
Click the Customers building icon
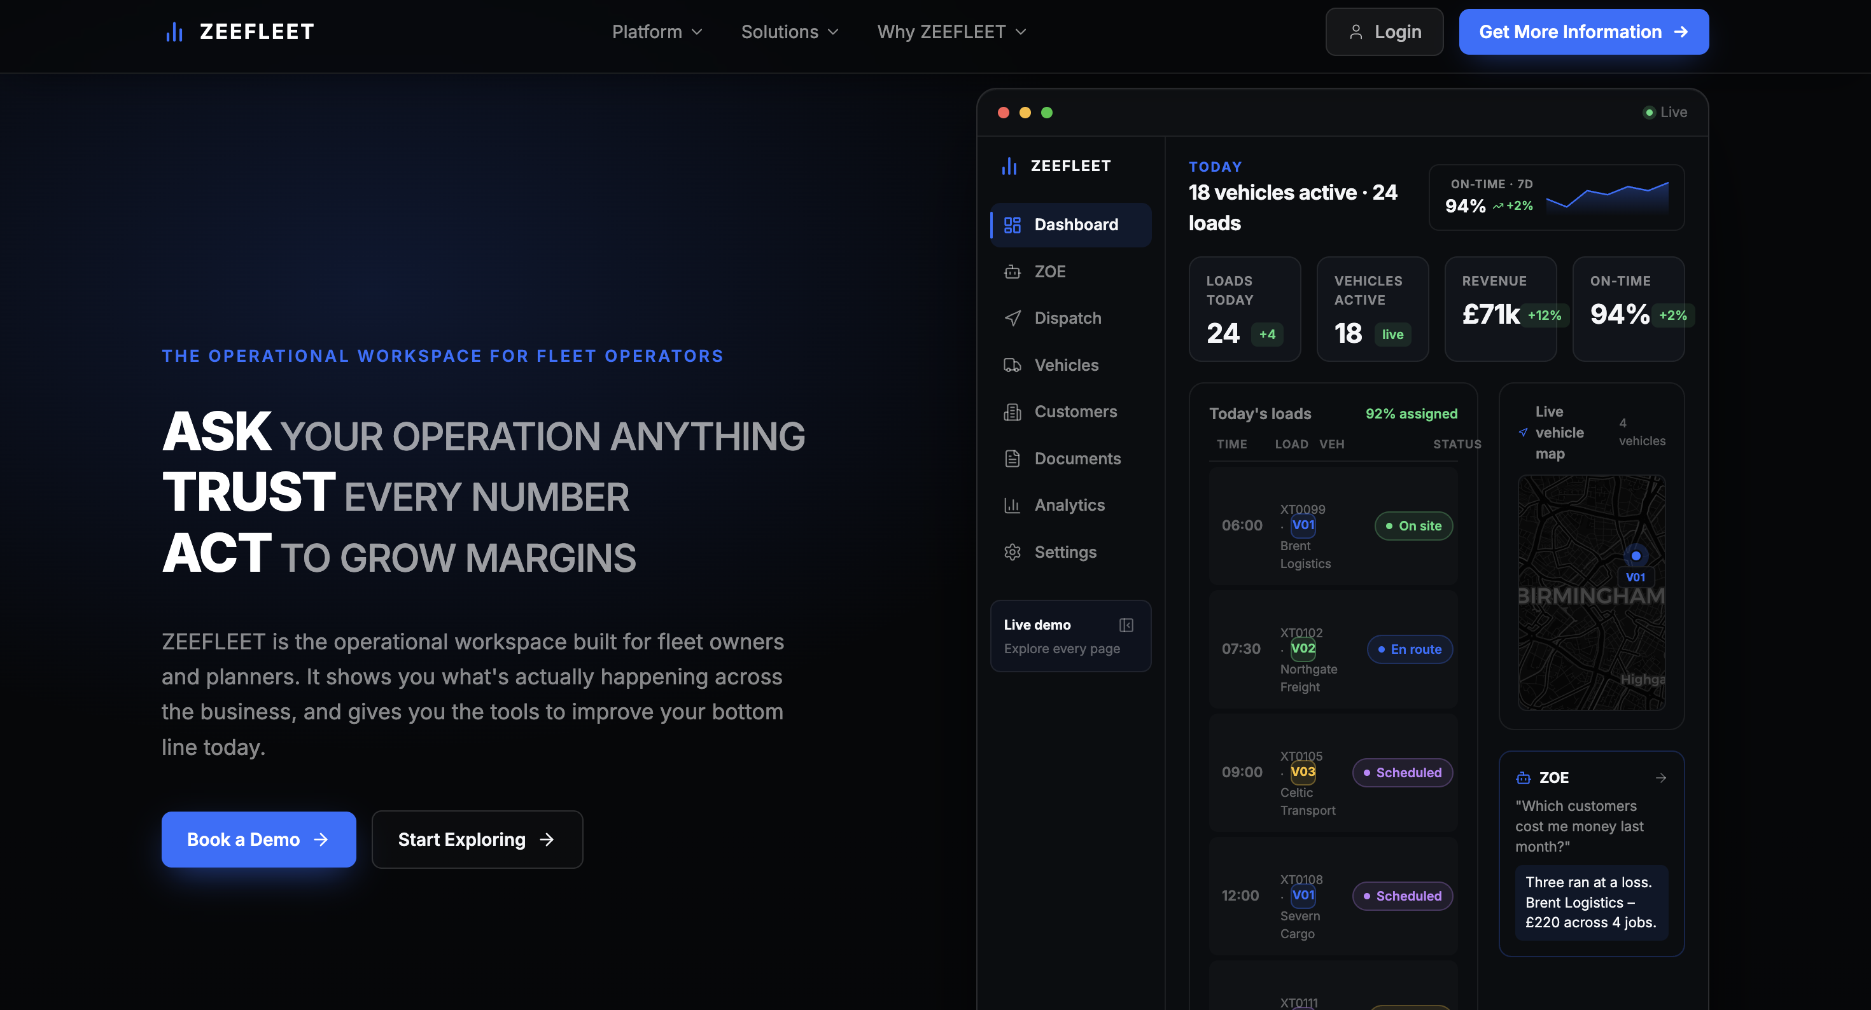pos(1012,412)
